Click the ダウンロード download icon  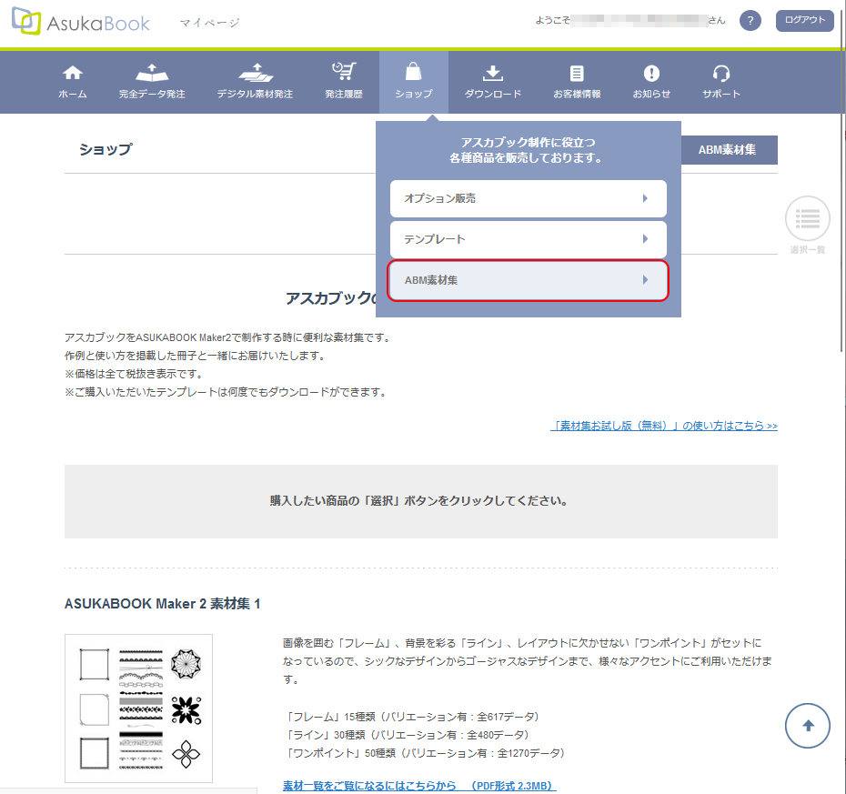coord(492,74)
